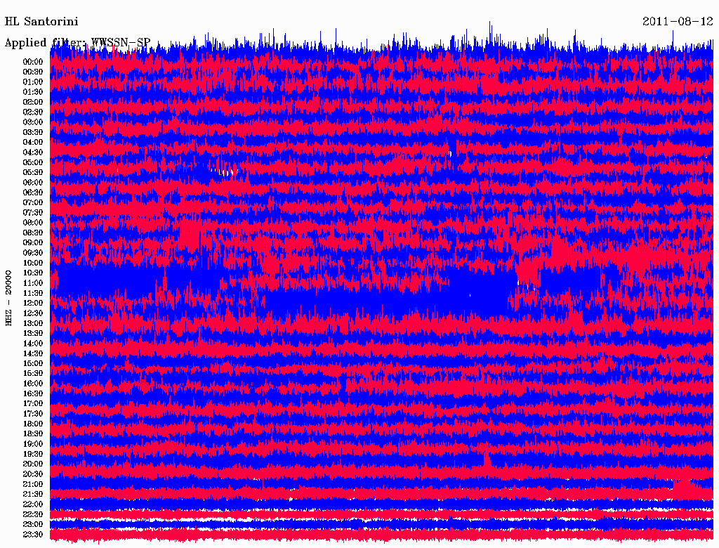Select the 2011-08-12 date label
This screenshot has height=548, width=719.
click(677, 22)
